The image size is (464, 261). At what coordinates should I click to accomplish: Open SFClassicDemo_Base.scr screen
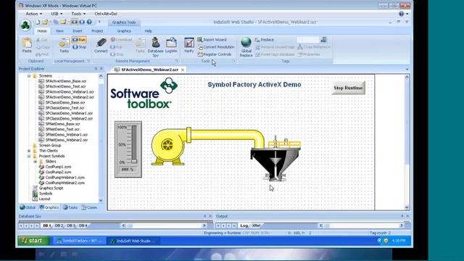65,102
